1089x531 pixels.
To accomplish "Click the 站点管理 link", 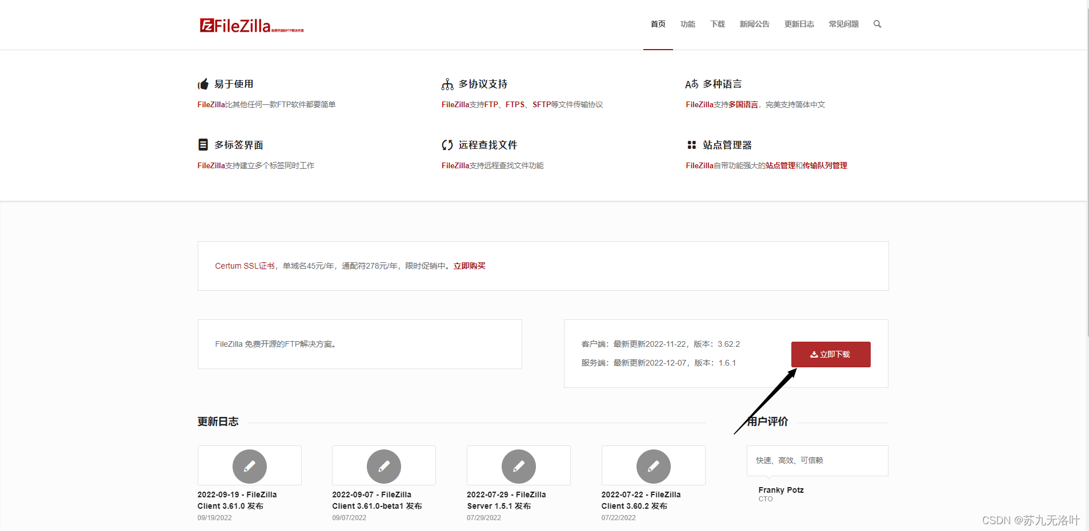I will click(x=780, y=165).
